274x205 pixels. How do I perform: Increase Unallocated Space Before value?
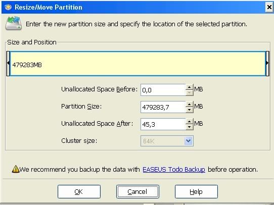(189, 87)
